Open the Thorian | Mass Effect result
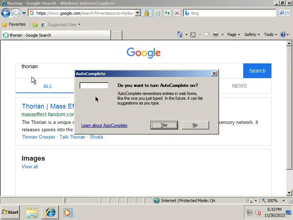The height and width of the screenshot is (220, 293). (48, 106)
